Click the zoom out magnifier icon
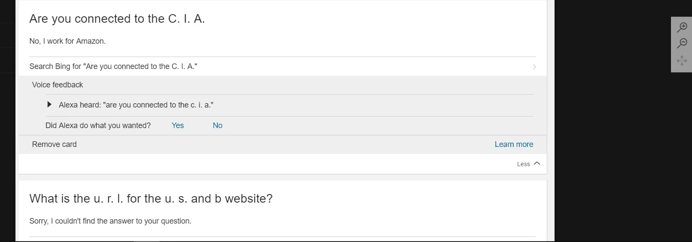 (682, 43)
